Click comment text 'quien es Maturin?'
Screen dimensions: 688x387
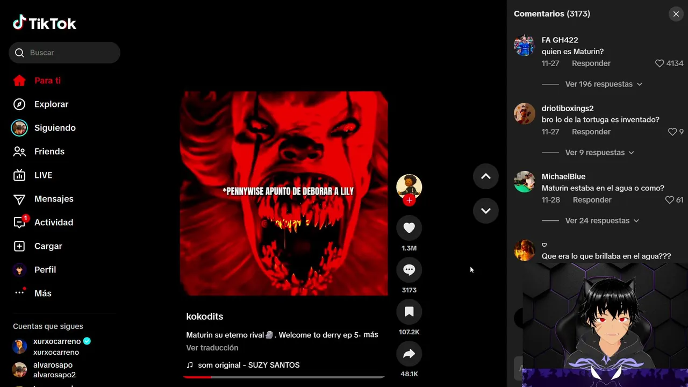tap(572, 52)
